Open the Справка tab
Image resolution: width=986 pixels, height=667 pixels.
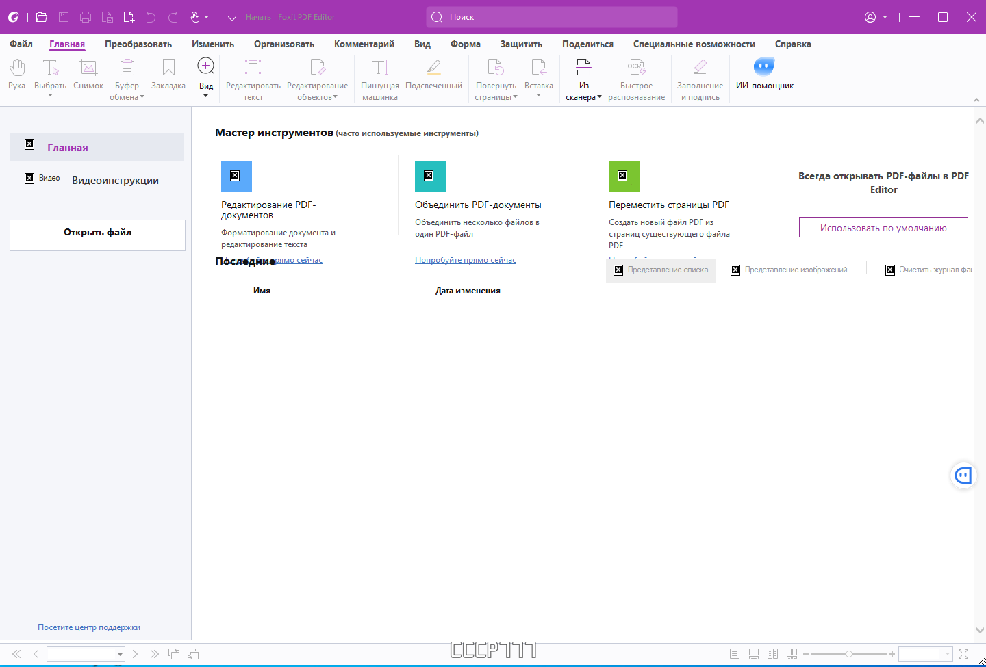click(x=793, y=44)
